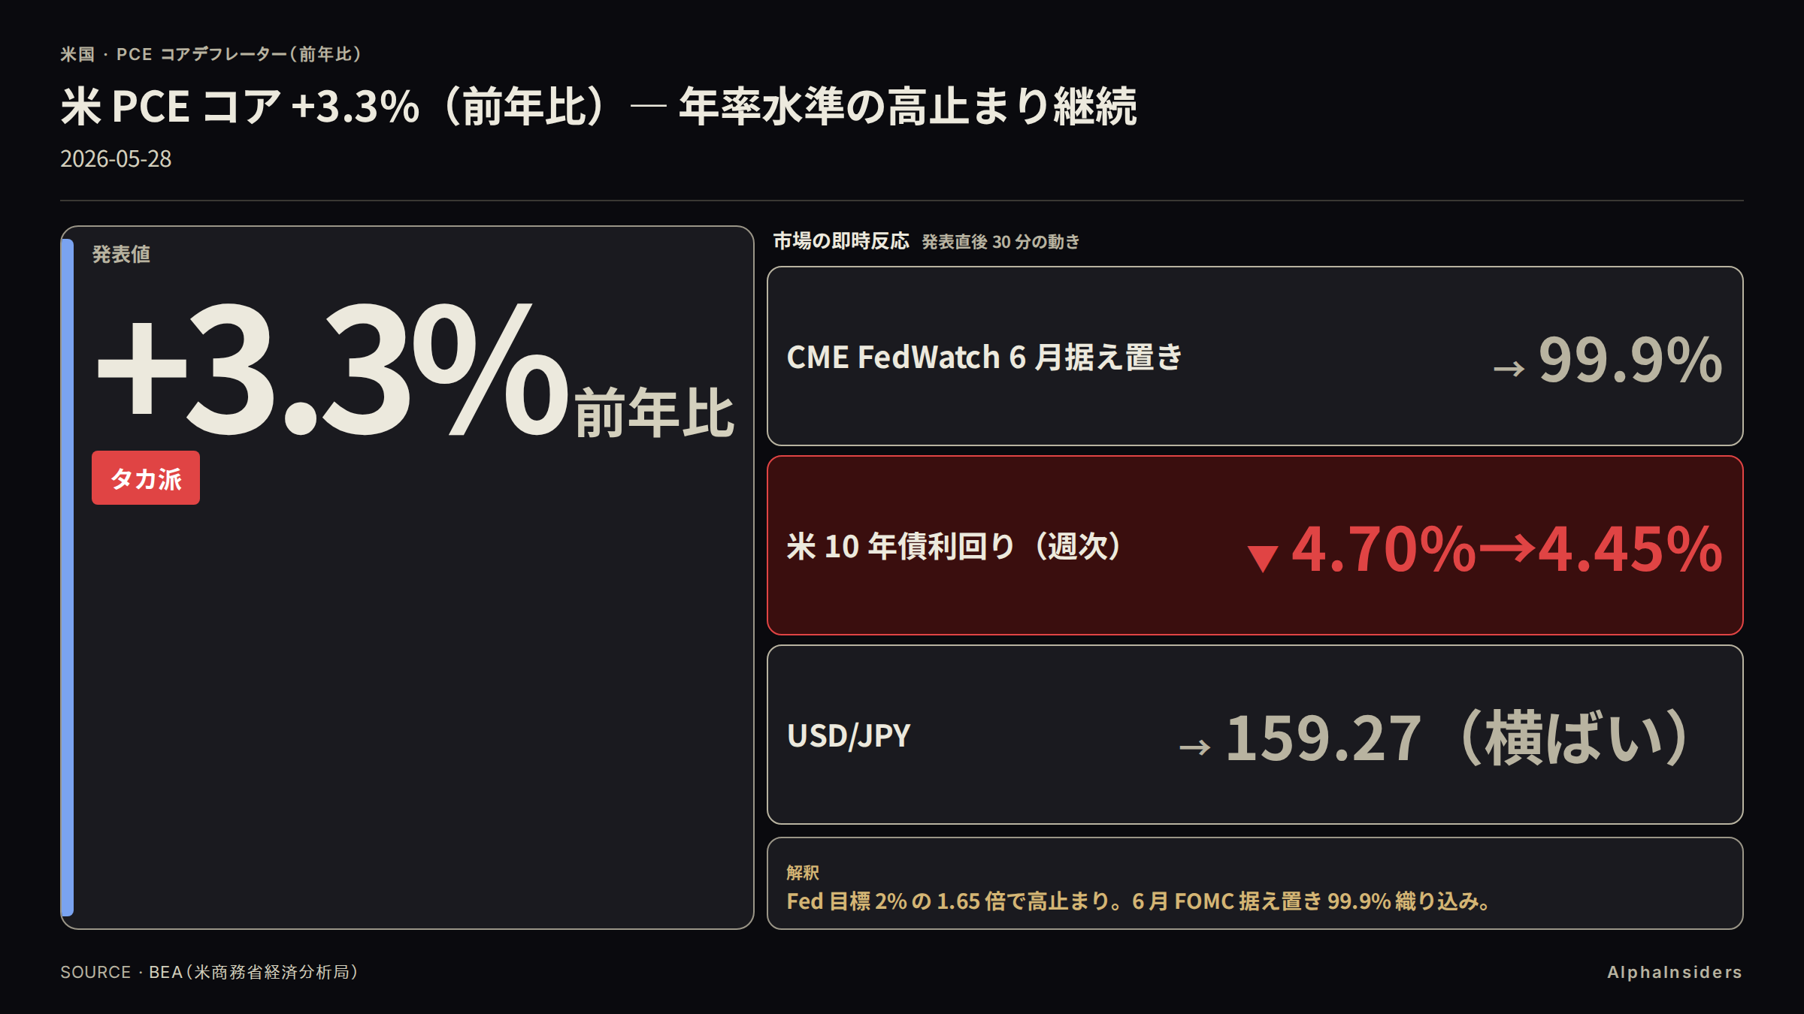Select the CME FedWatch 6月据え置き card

click(x=1255, y=356)
